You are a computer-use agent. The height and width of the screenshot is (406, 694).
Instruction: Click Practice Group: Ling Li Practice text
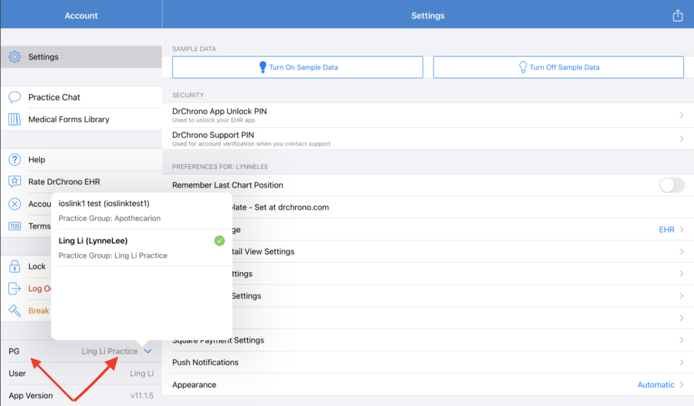point(113,256)
